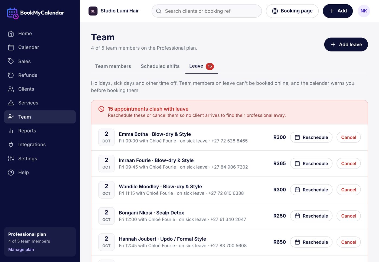The image size is (379, 262).
Task: Select the Leave tab
Action: (x=202, y=66)
